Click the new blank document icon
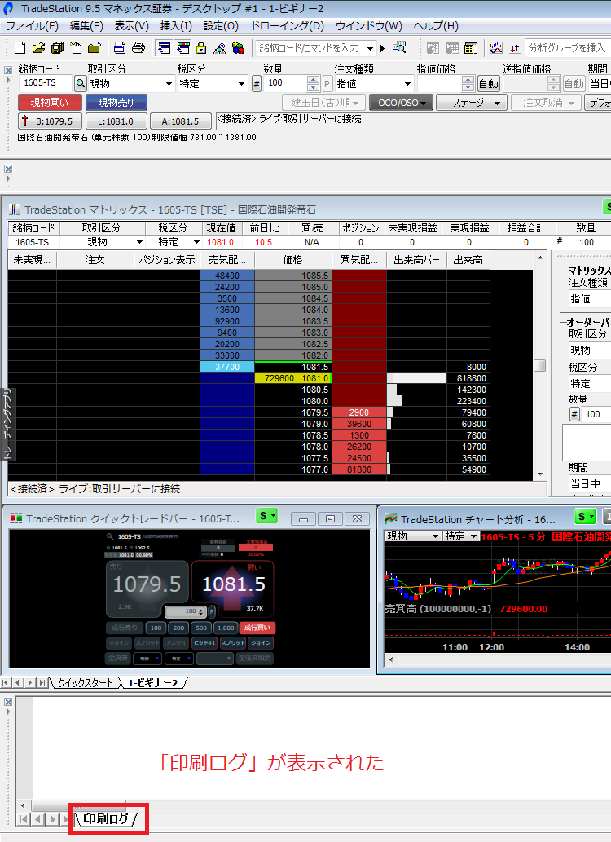Screen dimensions: 611x842 click(20, 48)
